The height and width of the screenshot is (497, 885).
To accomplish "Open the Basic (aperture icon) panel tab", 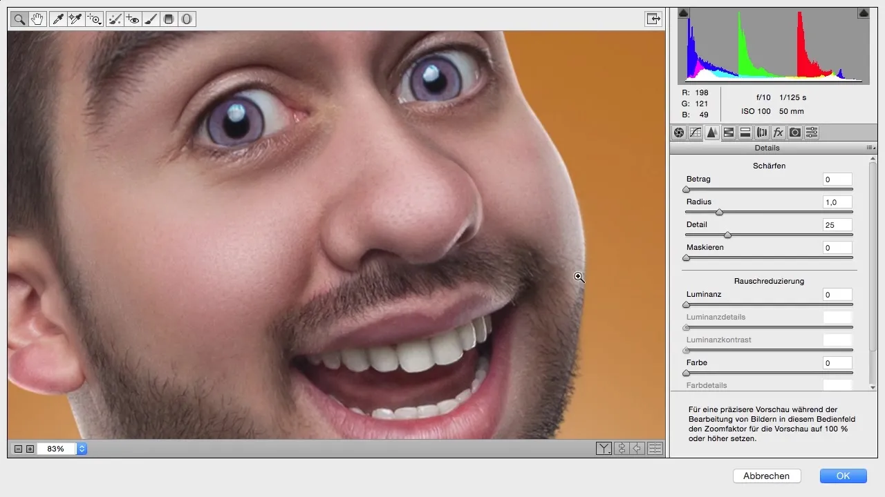I will [679, 133].
